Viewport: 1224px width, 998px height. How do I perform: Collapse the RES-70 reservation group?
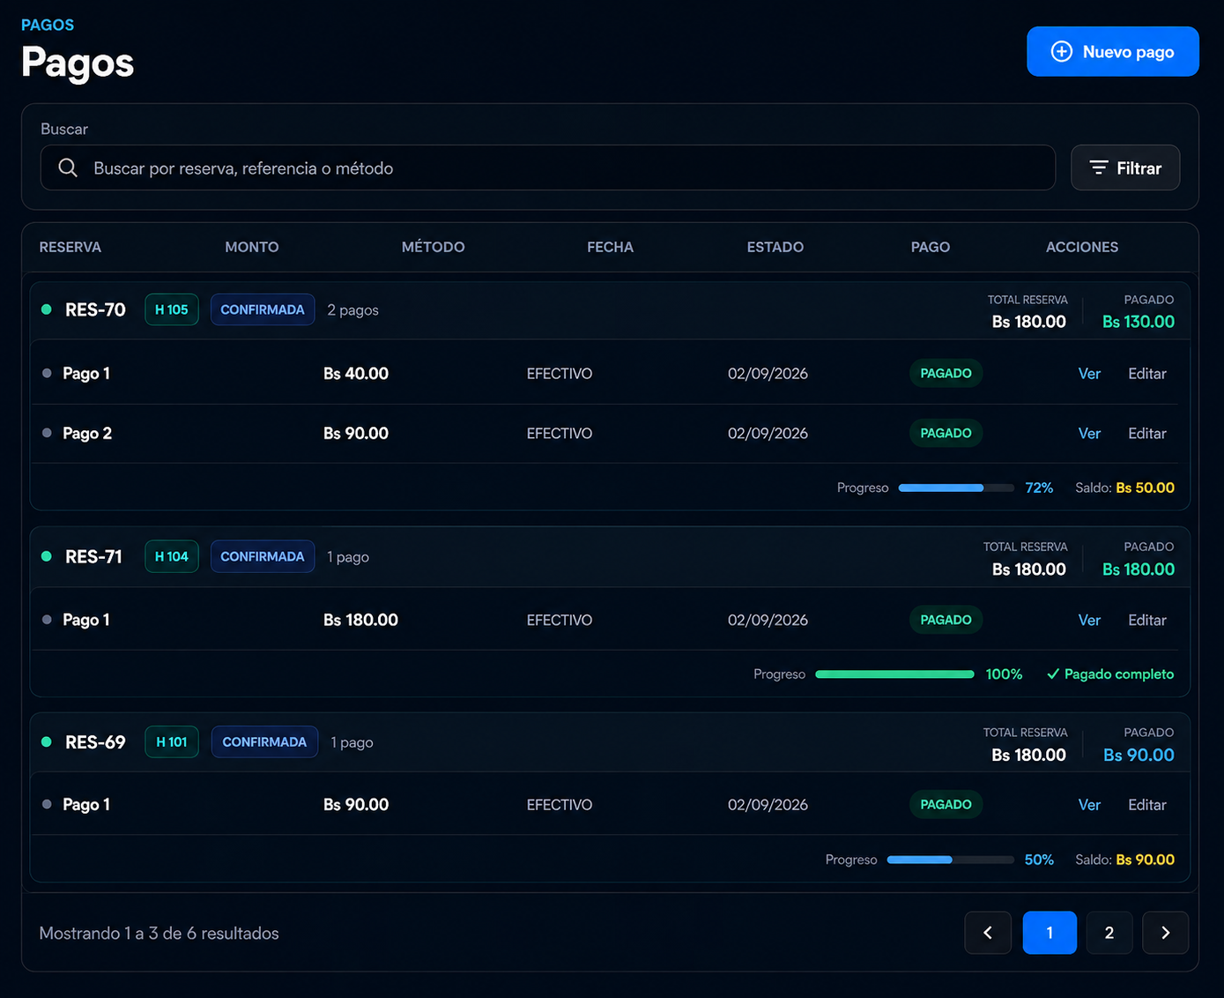click(x=610, y=310)
